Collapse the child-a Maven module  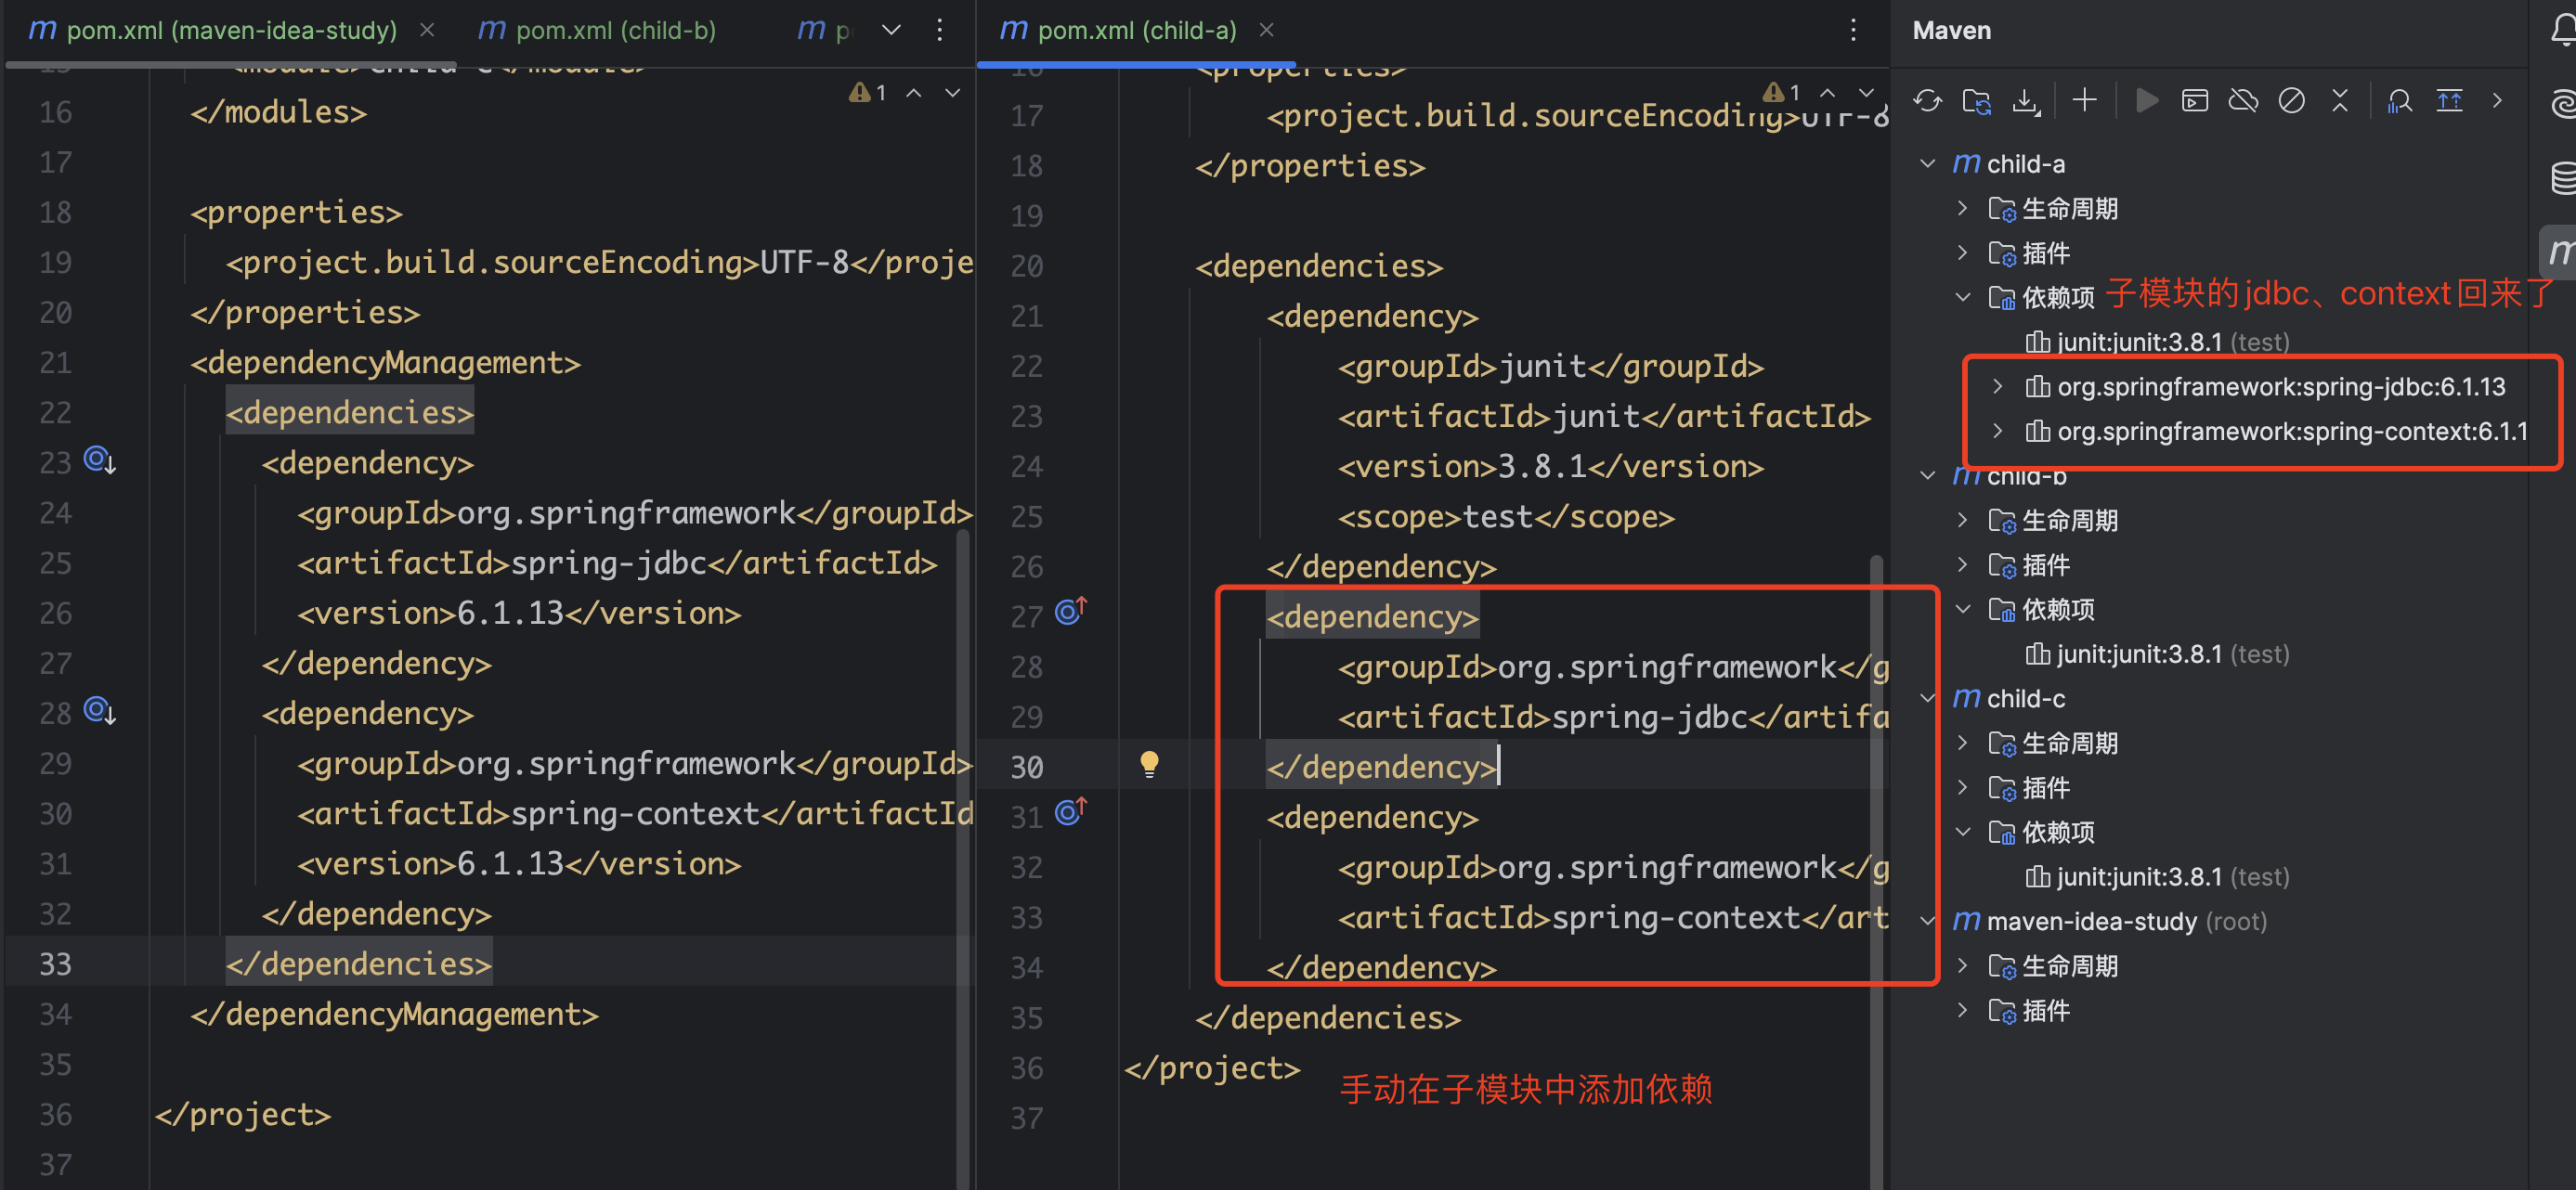[1928, 163]
